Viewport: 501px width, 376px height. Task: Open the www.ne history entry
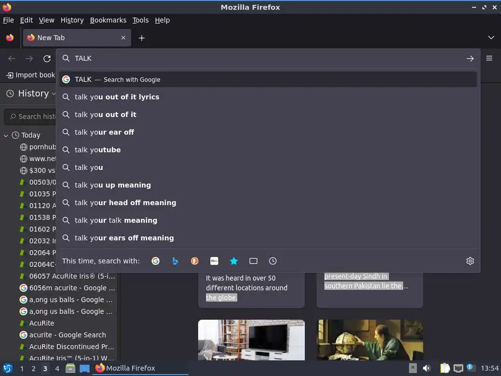point(38,159)
